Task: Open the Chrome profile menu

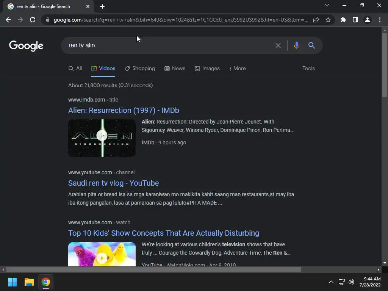Action: 368,20
